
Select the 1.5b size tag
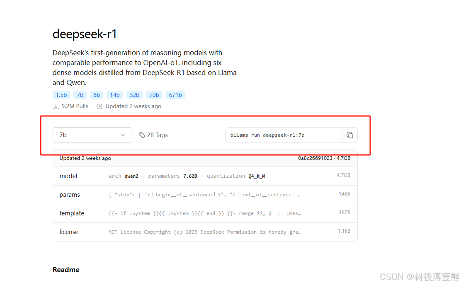[x=61, y=95]
